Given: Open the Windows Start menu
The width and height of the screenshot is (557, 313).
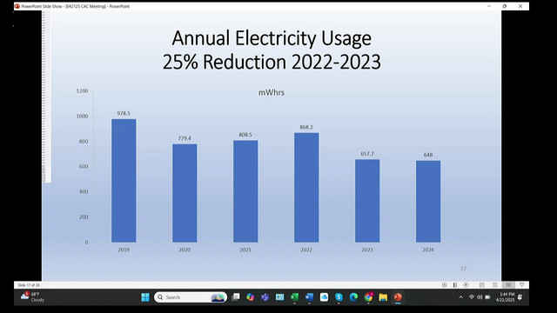Looking at the screenshot, I should point(145,297).
